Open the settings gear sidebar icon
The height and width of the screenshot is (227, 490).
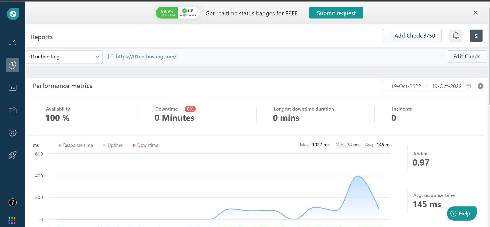click(13, 133)
